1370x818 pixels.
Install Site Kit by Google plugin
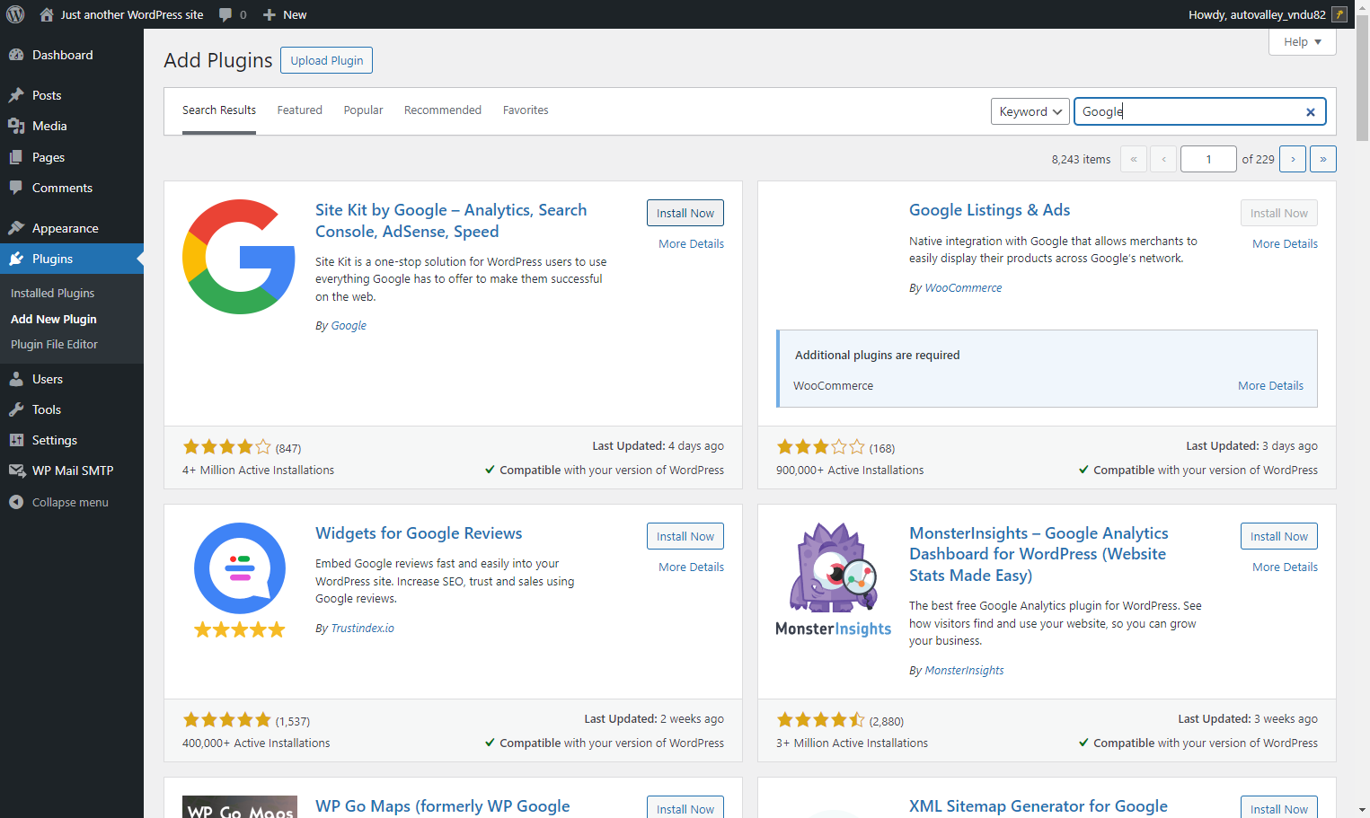(x=685, y=213)
